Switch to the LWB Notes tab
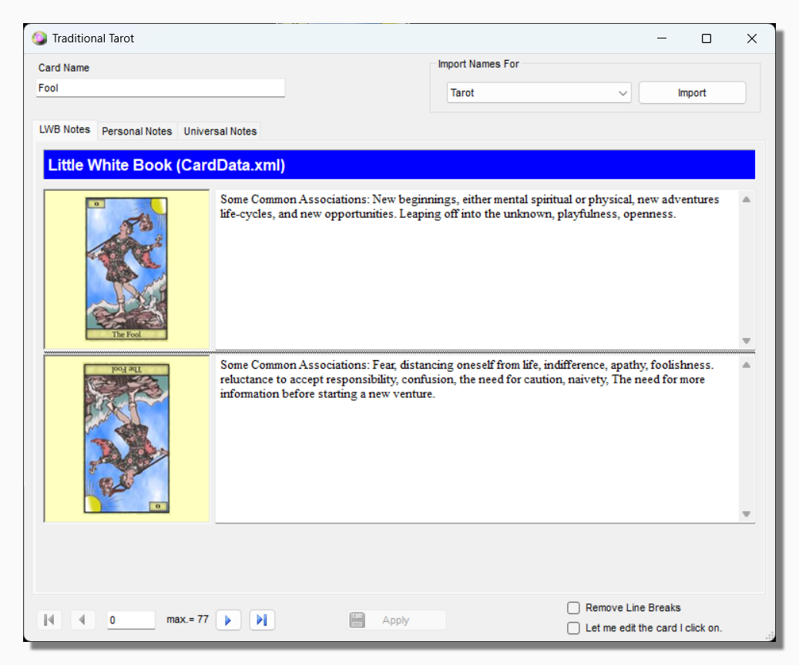Viewport: 799px width, 665px height. [65, 130]
